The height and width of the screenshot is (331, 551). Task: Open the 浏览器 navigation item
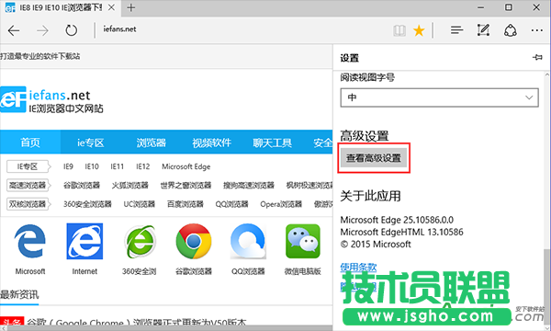pos(152,143)
